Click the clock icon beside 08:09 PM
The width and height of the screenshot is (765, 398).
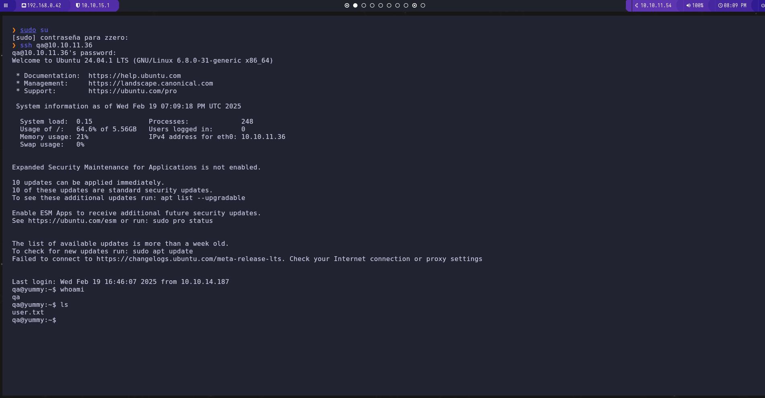(720, 6)
